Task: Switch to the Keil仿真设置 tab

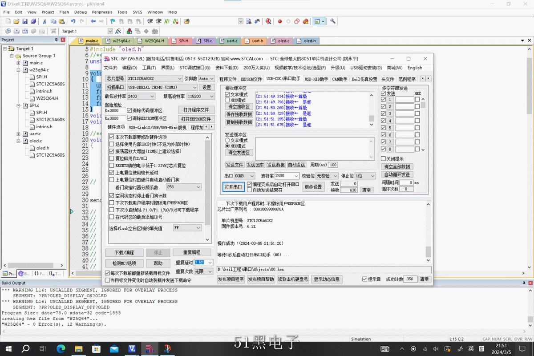Action: [364, 79]
